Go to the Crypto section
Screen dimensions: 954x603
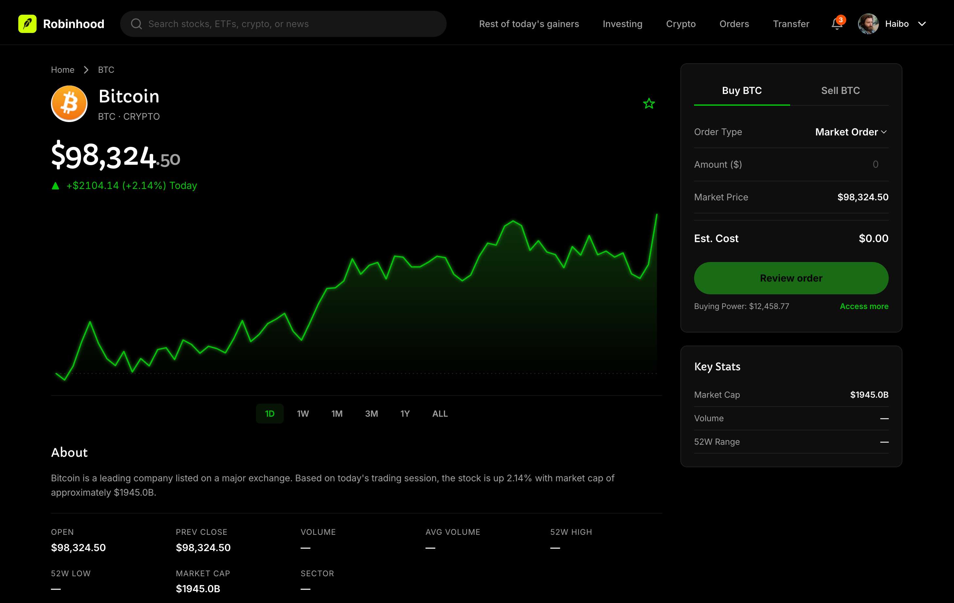click(x=681, y=24)
